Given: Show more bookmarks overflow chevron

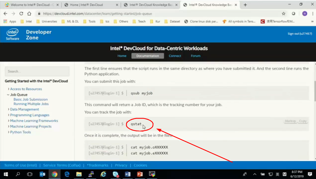Looking at the screenshot, I should tap(312, 21).
